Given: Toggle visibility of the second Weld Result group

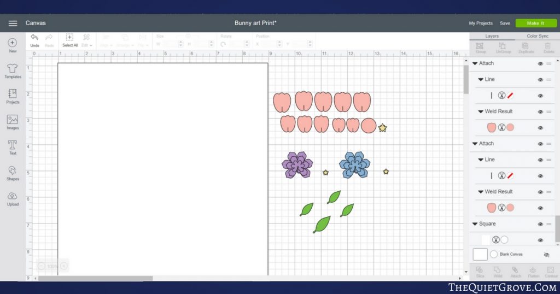Looking at the screenshot, I should tap(540, 192).
